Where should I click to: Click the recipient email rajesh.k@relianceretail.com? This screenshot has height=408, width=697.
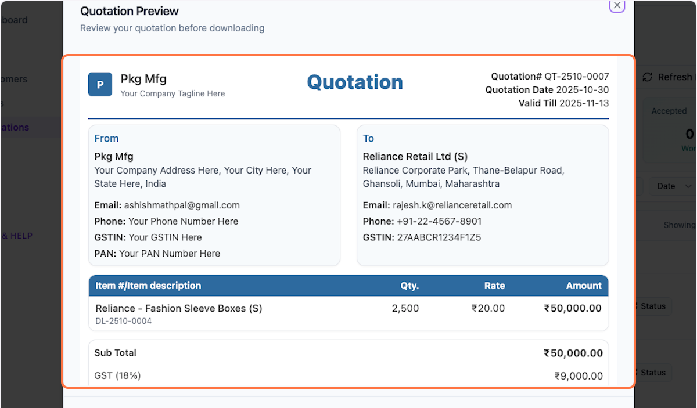(x=454, y=205)
